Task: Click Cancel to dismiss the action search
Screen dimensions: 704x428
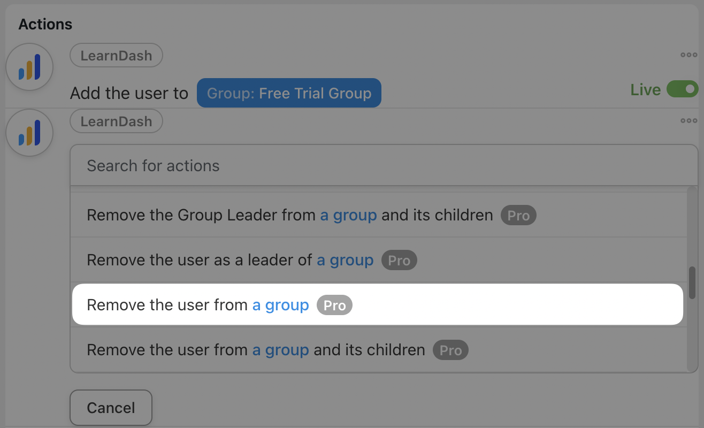Action: point(111,407)
